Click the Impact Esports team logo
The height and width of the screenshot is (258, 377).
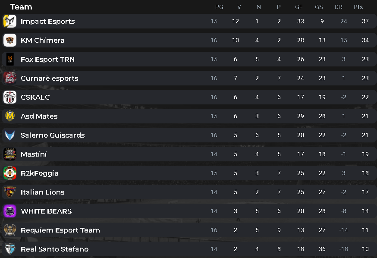click(x=10, y=21)
